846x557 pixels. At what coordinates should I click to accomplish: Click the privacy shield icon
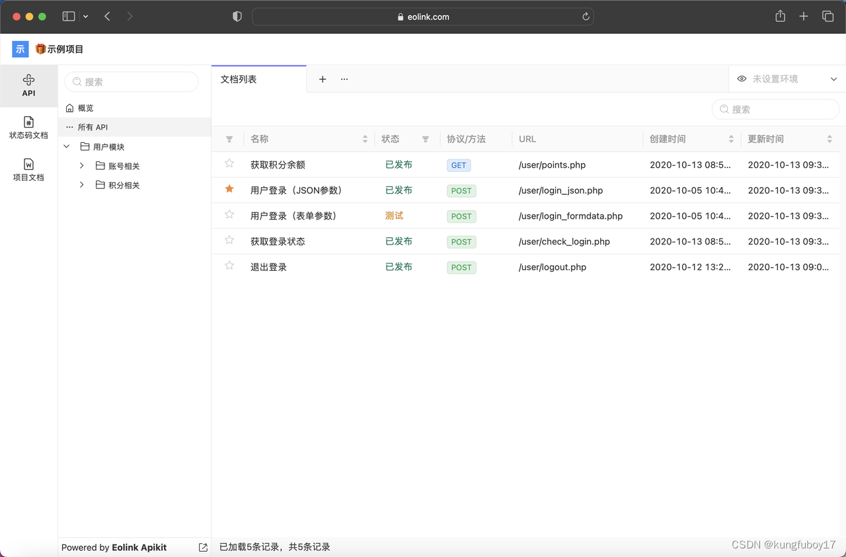click(x=237, y=17)
